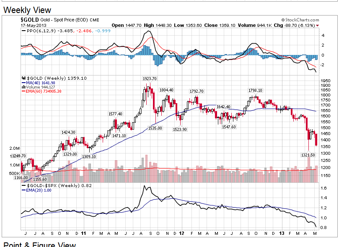
Task: Click the Volume 944,127 legend
Action: [x=41, y=87]
